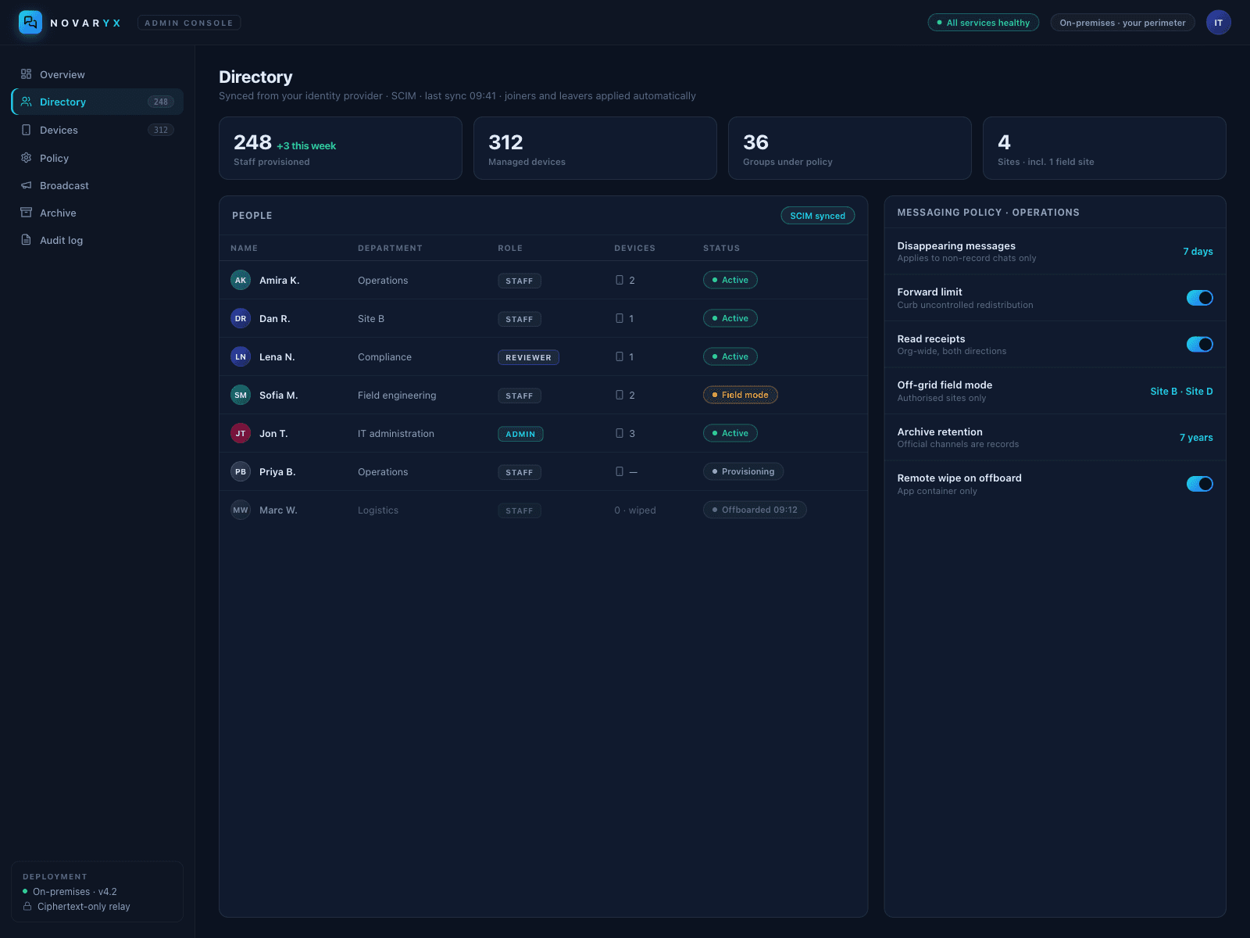This screenshot has height=938, width=1250.
Task: Click the Offboarded 09:12 status
Action: tap(755, 510)
